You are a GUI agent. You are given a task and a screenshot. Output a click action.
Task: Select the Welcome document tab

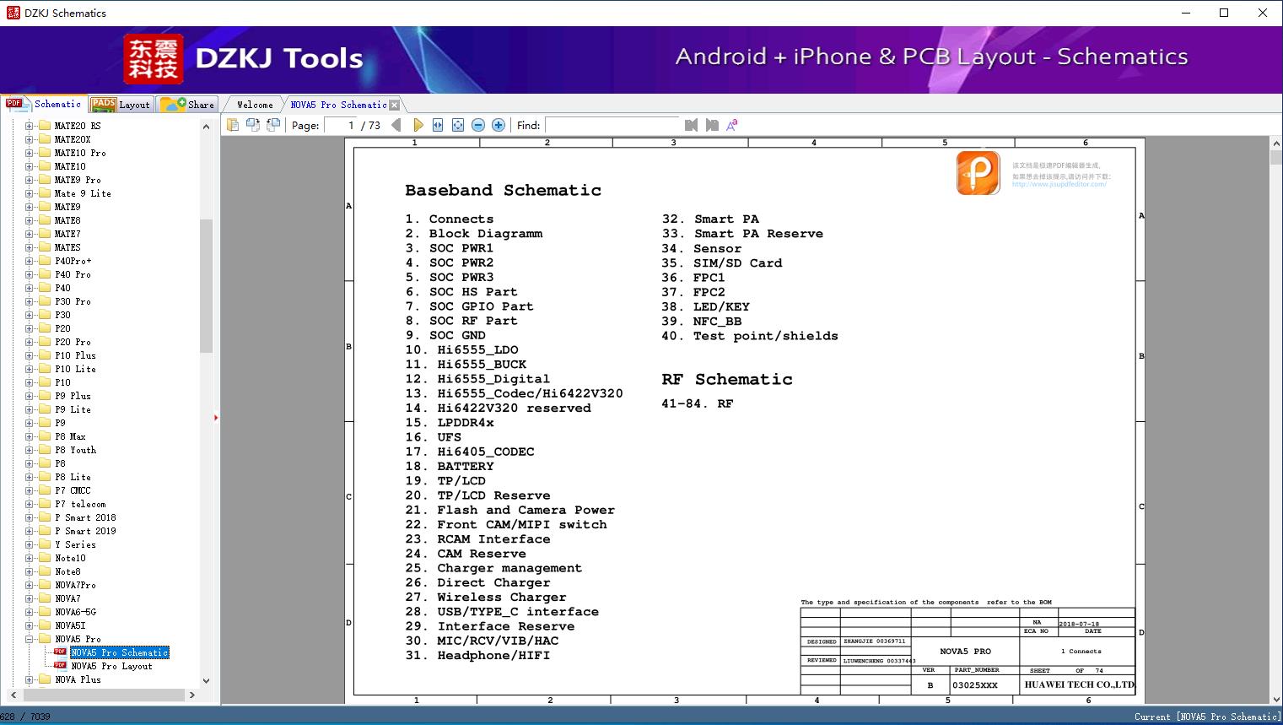pyautogui.click(x=255, y=105)
